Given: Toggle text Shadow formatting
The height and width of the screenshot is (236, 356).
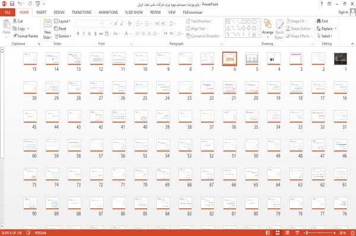Looking at the screenshot, I should point(96,34).
